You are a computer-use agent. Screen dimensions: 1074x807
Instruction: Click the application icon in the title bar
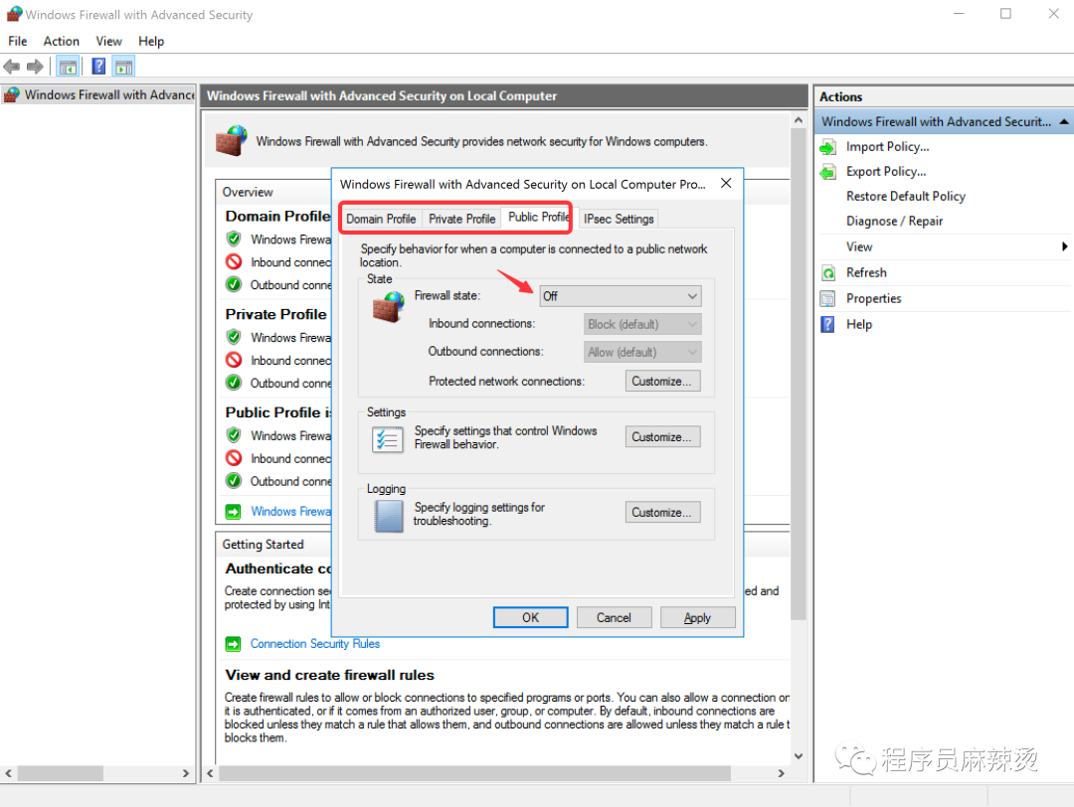point(14,14)
